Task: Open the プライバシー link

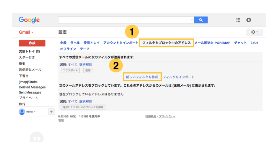Action: [x=167, y=116]
